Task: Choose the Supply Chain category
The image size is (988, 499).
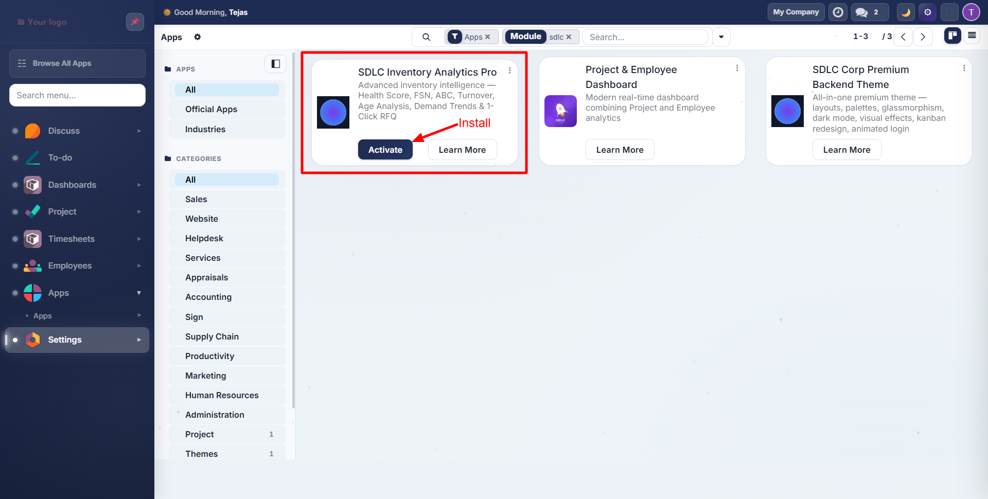Action: click(211, 336)
